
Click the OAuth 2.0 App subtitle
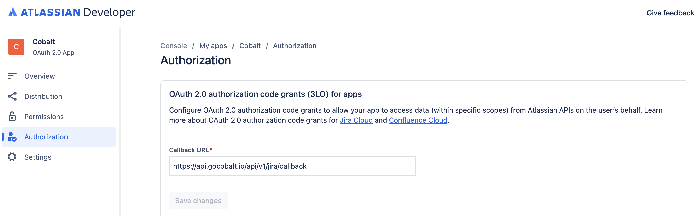pos(53,52)
